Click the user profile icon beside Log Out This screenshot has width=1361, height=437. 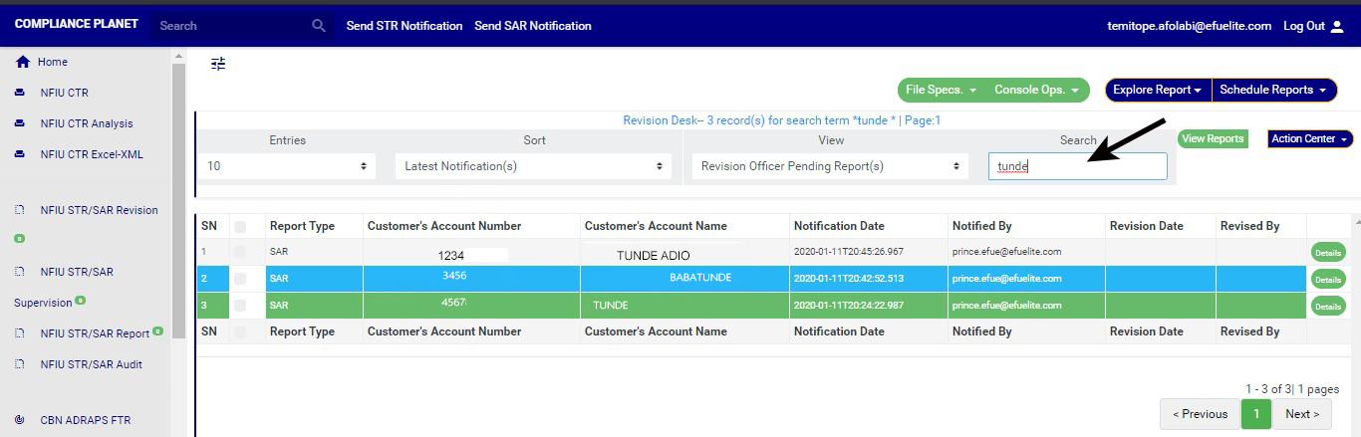point(1337,27)
